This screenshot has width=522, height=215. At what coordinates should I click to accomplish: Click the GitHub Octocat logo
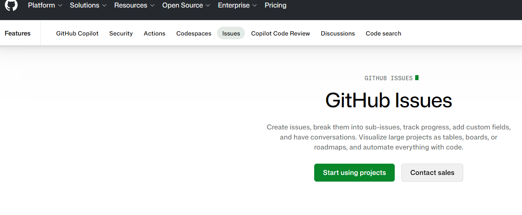[11, 5]
